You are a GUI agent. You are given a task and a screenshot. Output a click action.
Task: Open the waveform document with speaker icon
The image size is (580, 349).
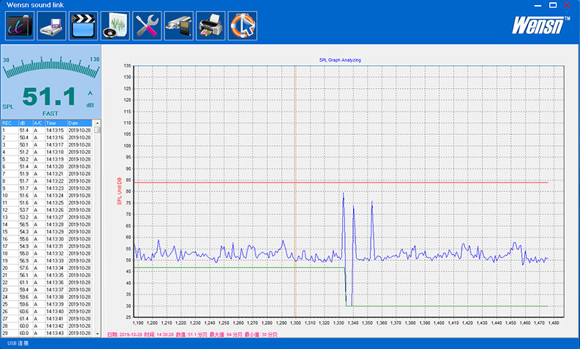[114, 26]
